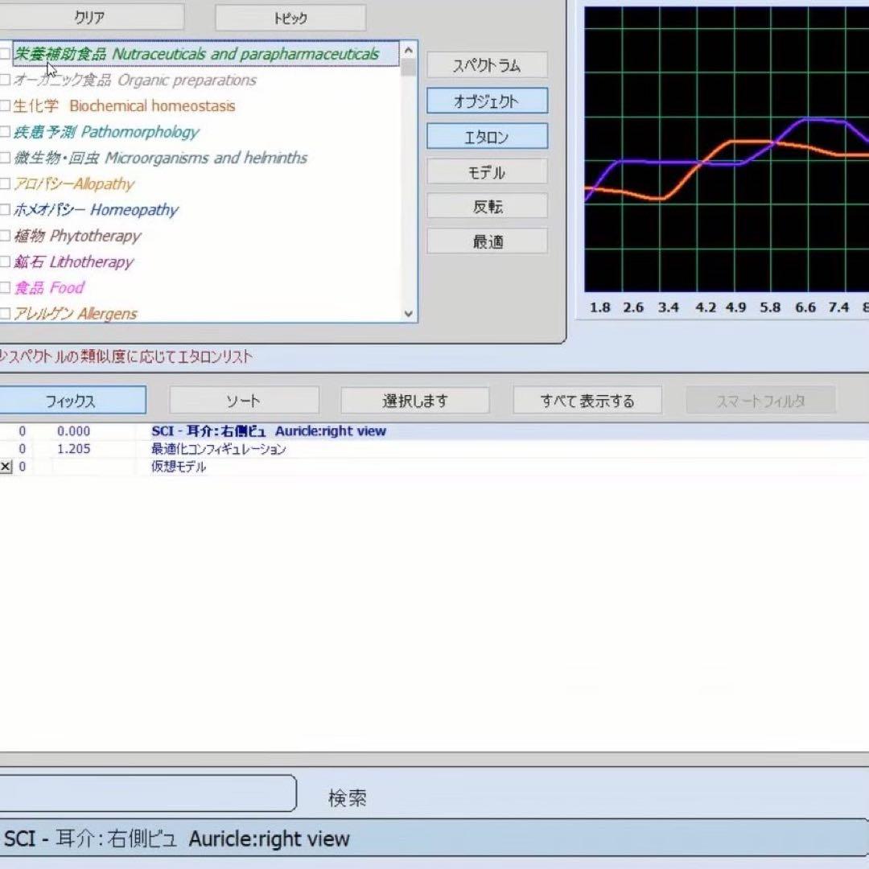
Task: Select the Pathomorphology list item
Action: click(x=139, y=132)
